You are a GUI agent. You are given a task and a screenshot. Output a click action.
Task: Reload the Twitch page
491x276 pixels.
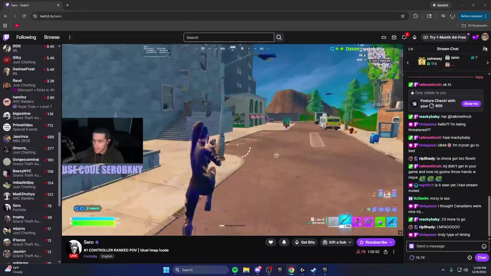[x=24, y=16]
